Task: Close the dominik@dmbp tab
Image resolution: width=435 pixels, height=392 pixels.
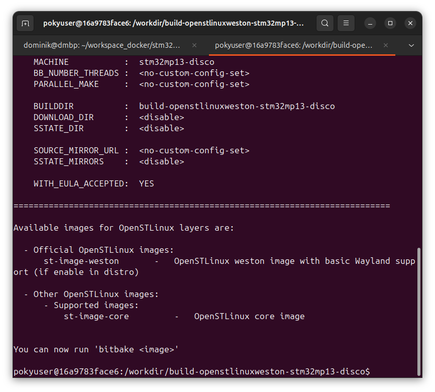Action: click(x=194, y=45)
